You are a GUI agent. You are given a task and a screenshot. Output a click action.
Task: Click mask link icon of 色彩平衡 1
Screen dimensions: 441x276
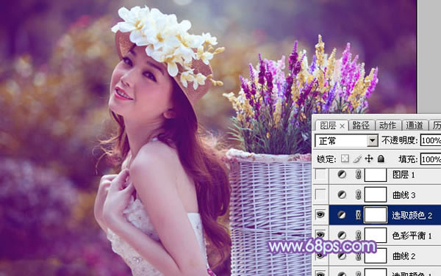tap(358, 235)
